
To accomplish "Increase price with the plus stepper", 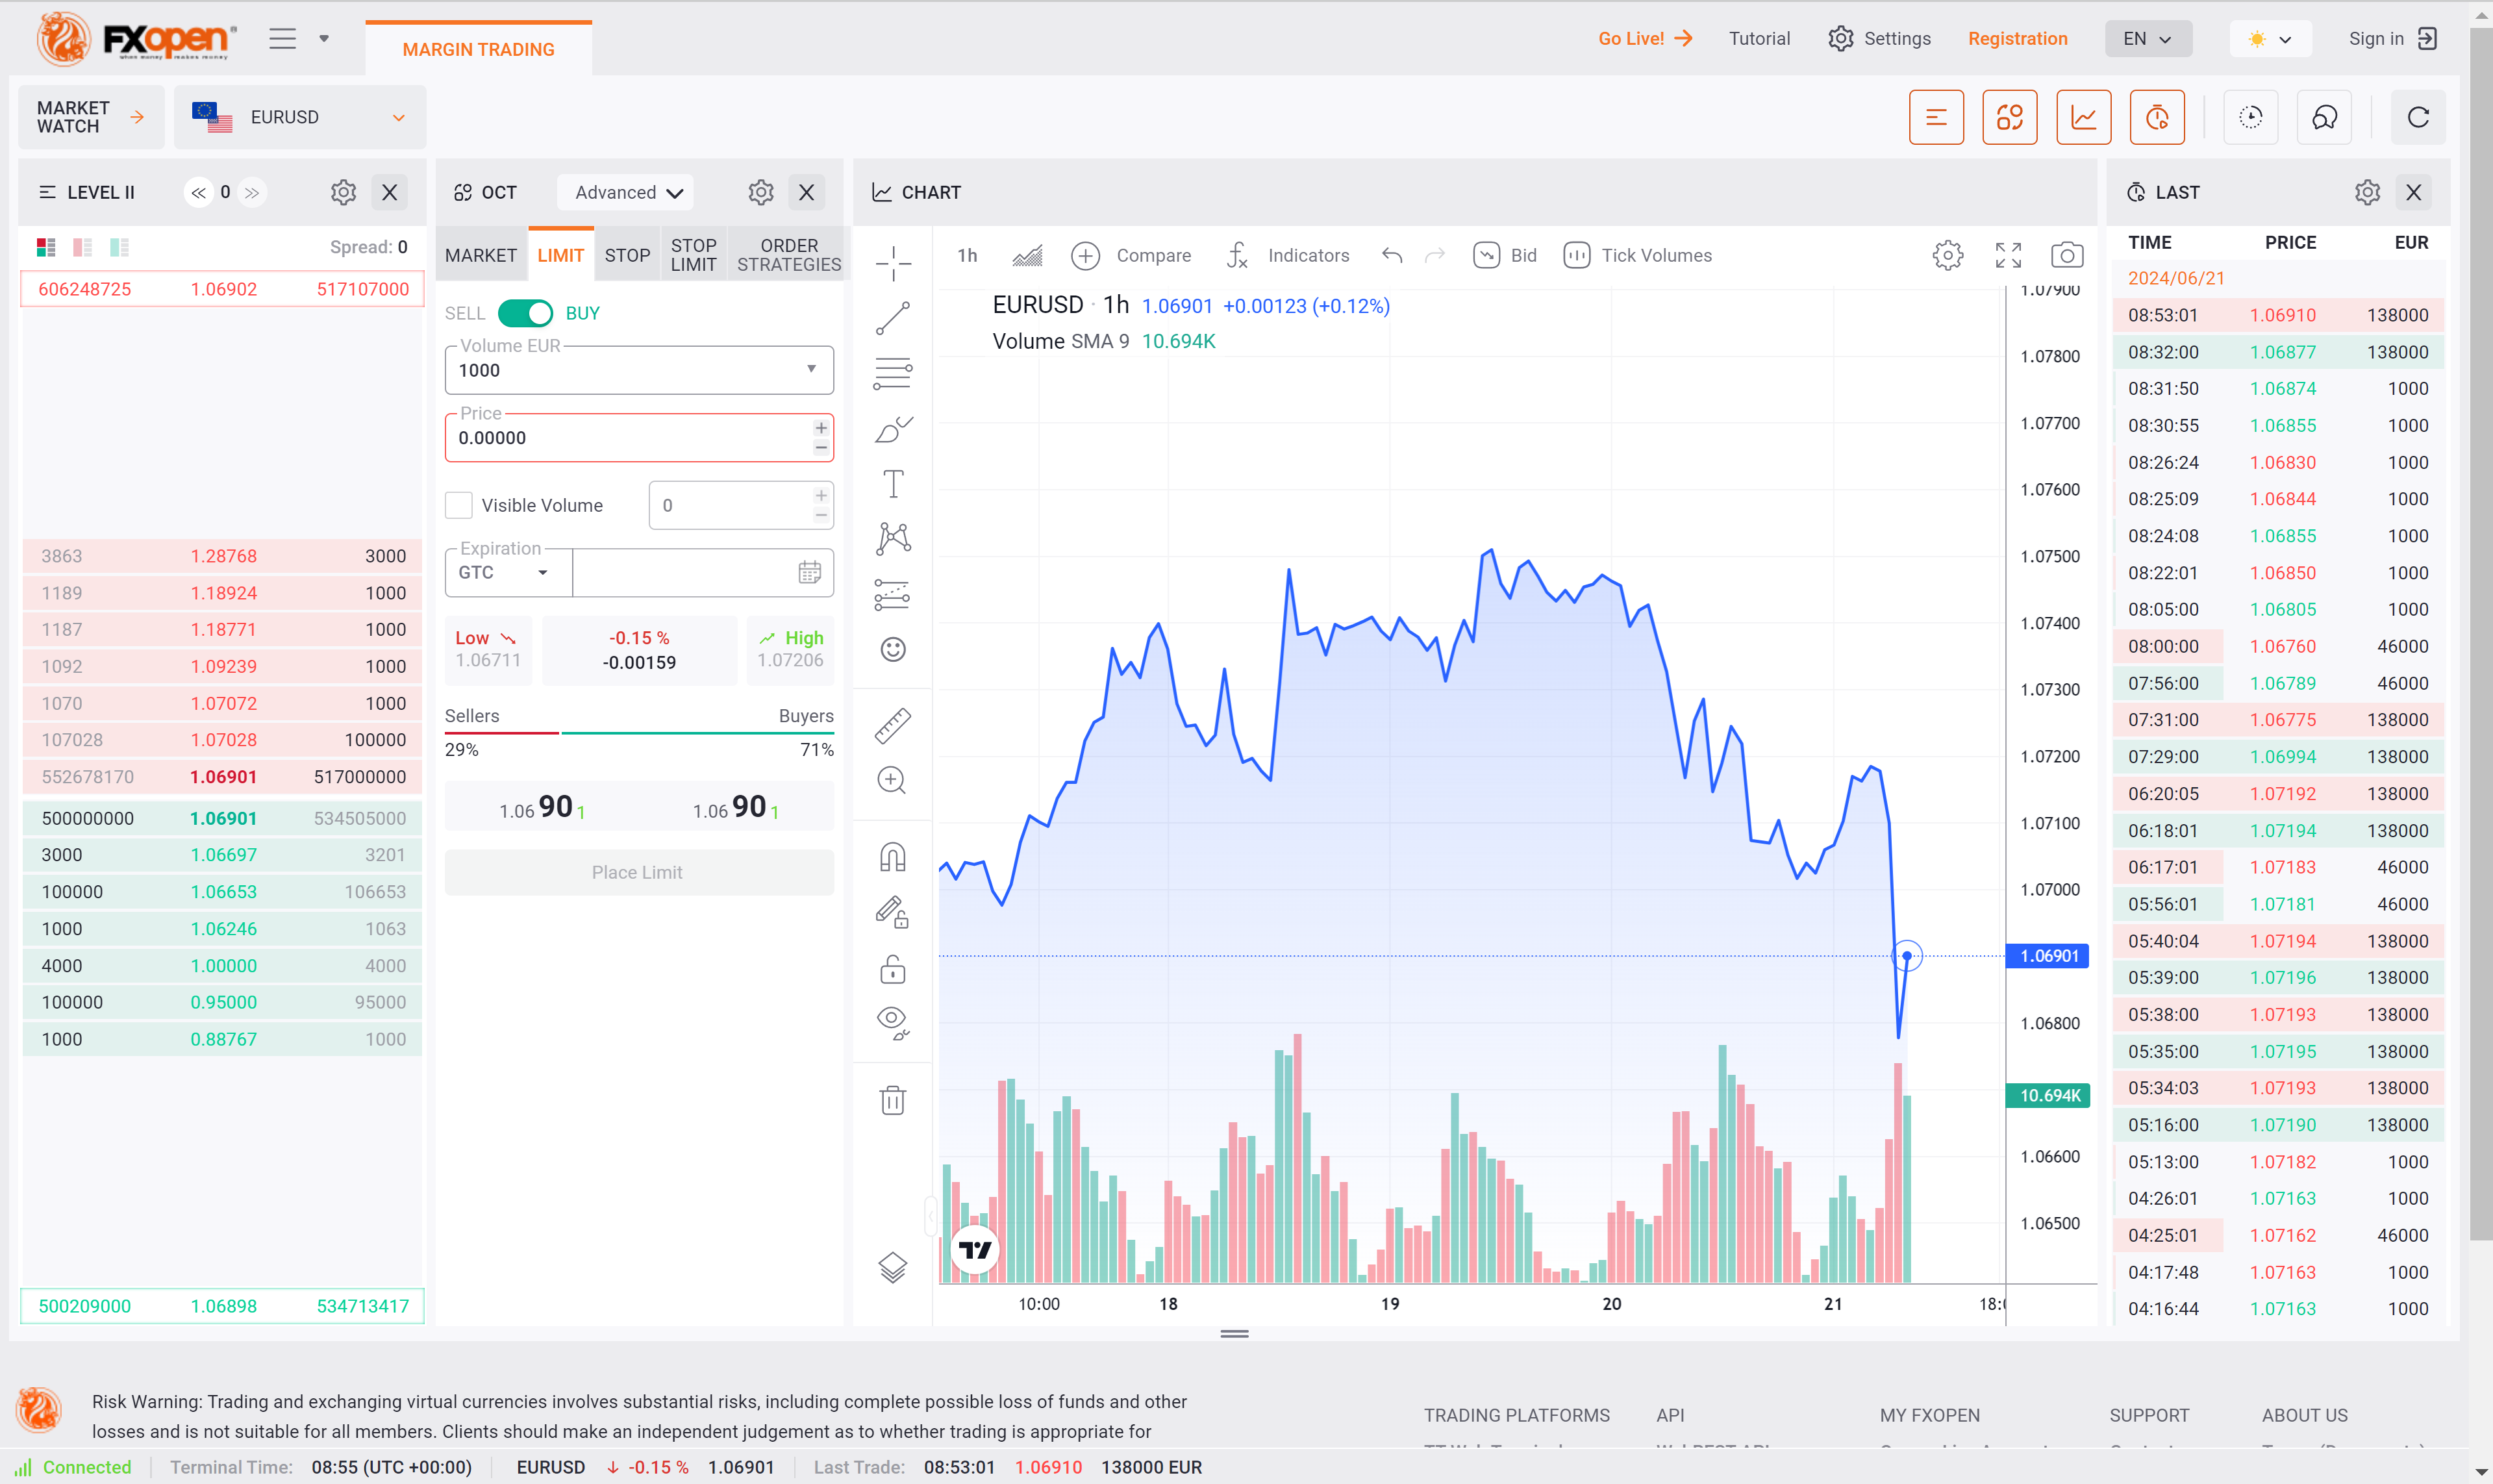I will pyautogui.click(x=821, y=428).
